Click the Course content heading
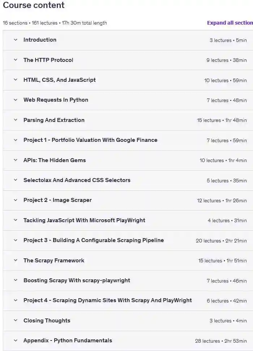This screenshot has width=253, height=351. pyautogui.click(x=34, y=5)
